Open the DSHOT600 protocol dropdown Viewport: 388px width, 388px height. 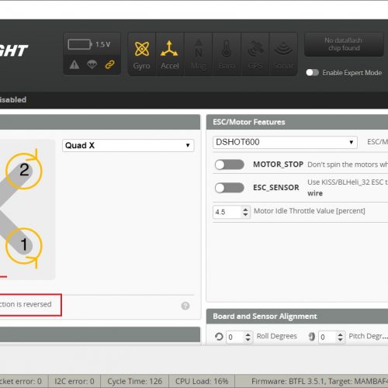285,142
